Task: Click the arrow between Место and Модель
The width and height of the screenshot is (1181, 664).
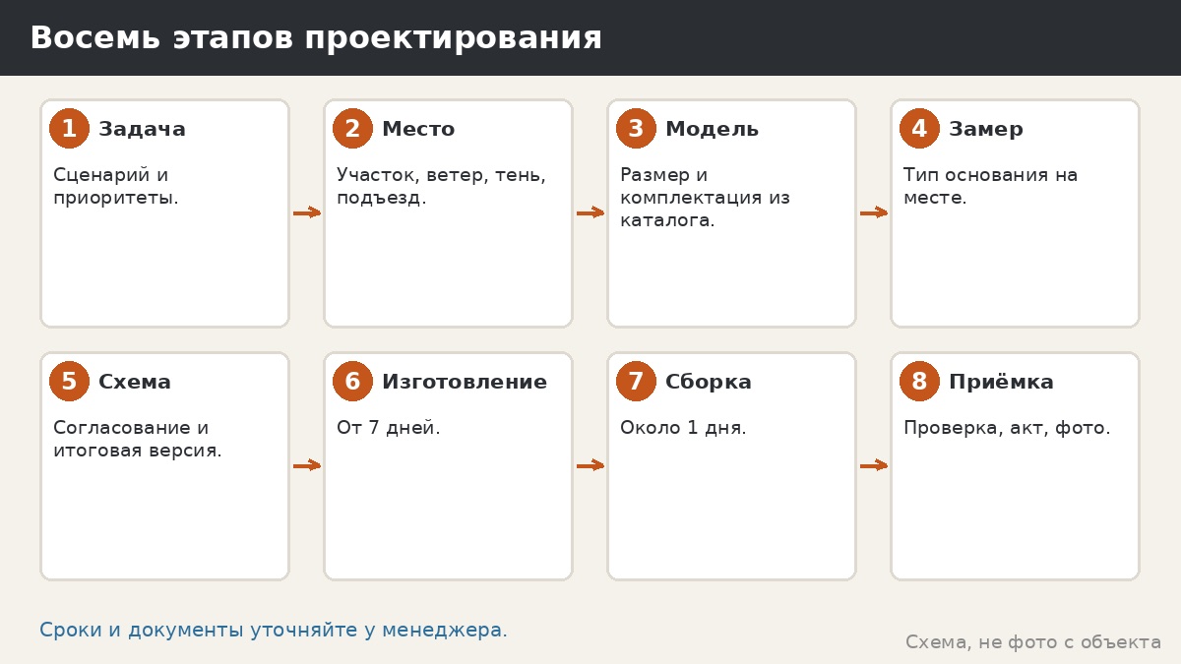Action: (590, 212)
